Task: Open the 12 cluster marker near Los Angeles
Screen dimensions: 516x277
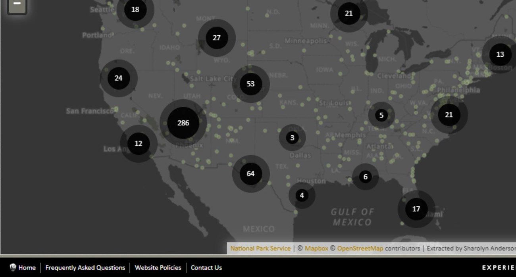Action: pyautogui.click(x=139, y=144)
